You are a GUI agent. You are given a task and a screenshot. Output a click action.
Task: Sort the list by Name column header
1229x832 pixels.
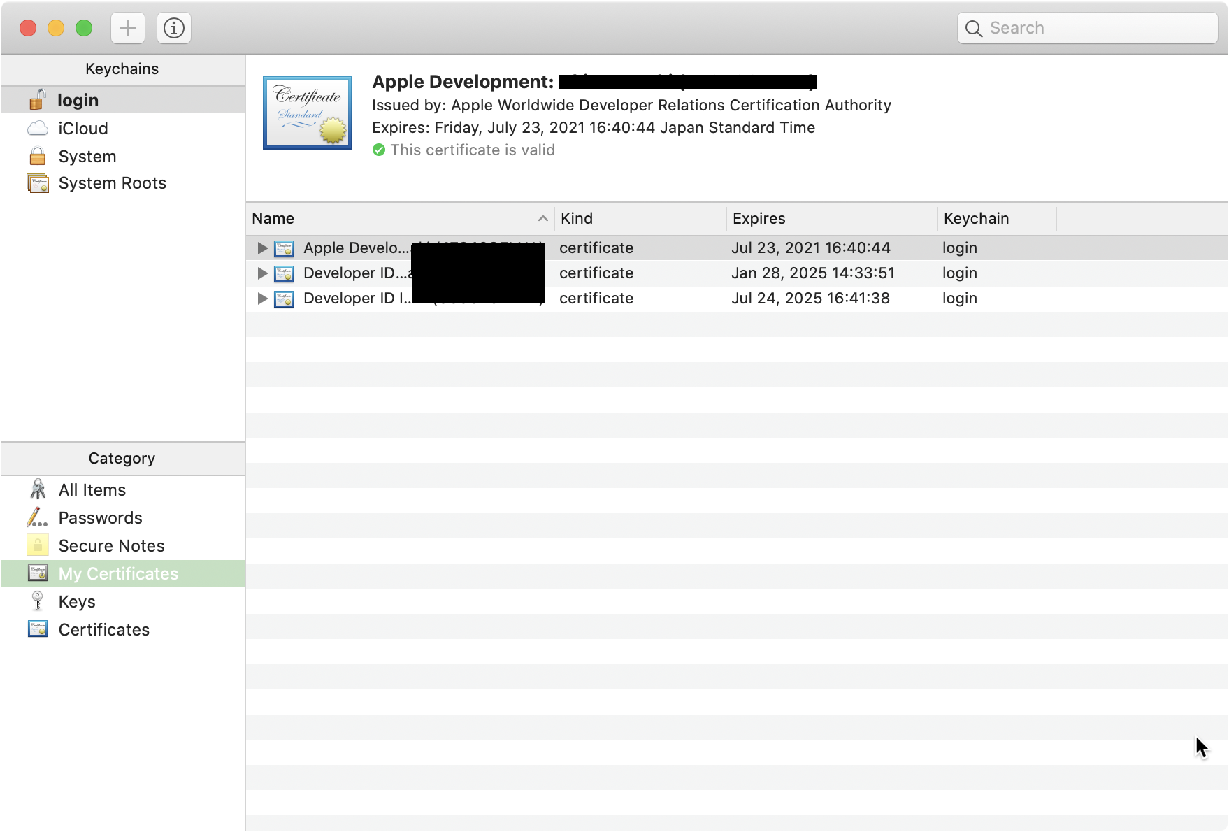[x=400, y=219]
